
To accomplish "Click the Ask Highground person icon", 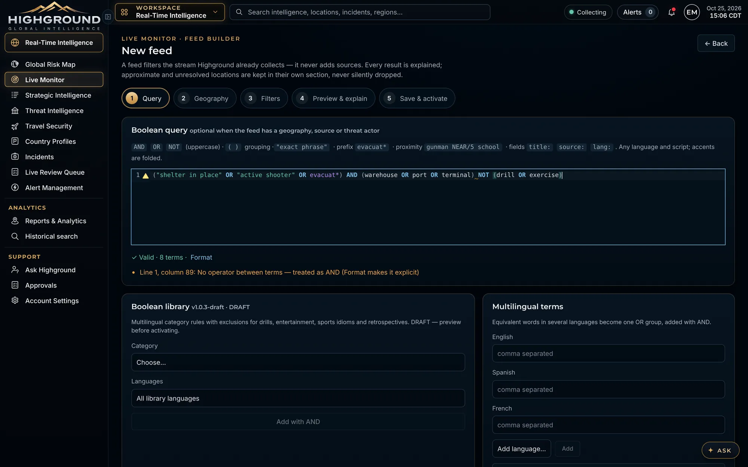I will point(15,270).
